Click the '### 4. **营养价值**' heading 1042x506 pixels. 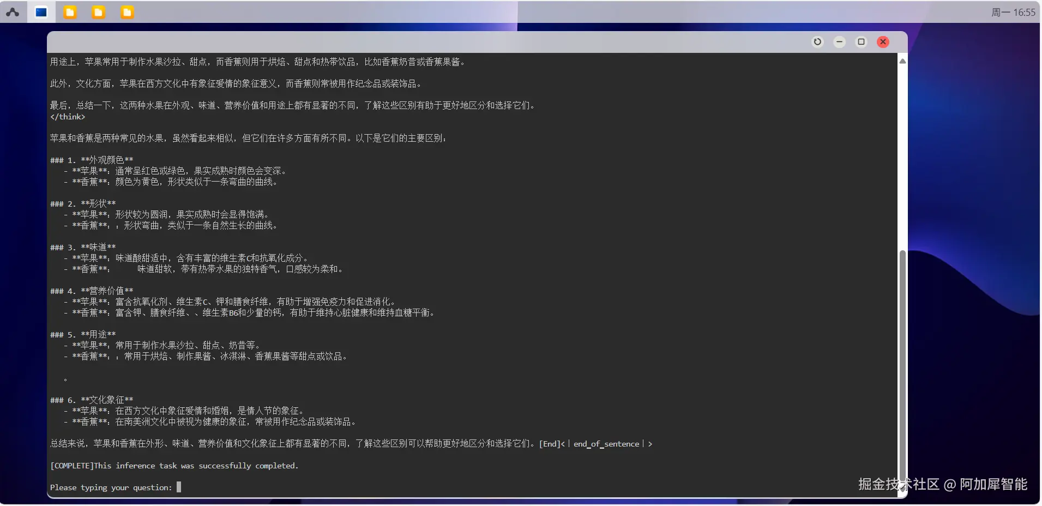point(92,291)
